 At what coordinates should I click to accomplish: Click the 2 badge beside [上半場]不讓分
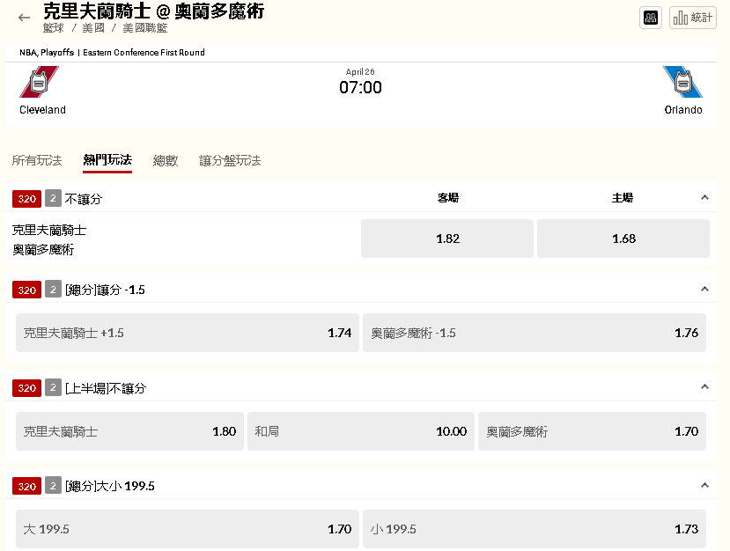pyautogui.click(x=53, y=387)
